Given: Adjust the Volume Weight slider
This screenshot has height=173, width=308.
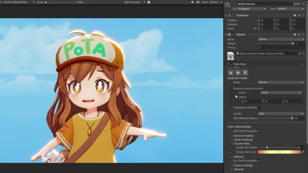Looking at the screenshot, I should pyautogui.click(x=276, y=43).
